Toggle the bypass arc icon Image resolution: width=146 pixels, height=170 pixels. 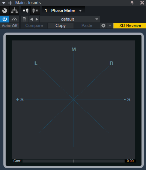tap(14, 19)
